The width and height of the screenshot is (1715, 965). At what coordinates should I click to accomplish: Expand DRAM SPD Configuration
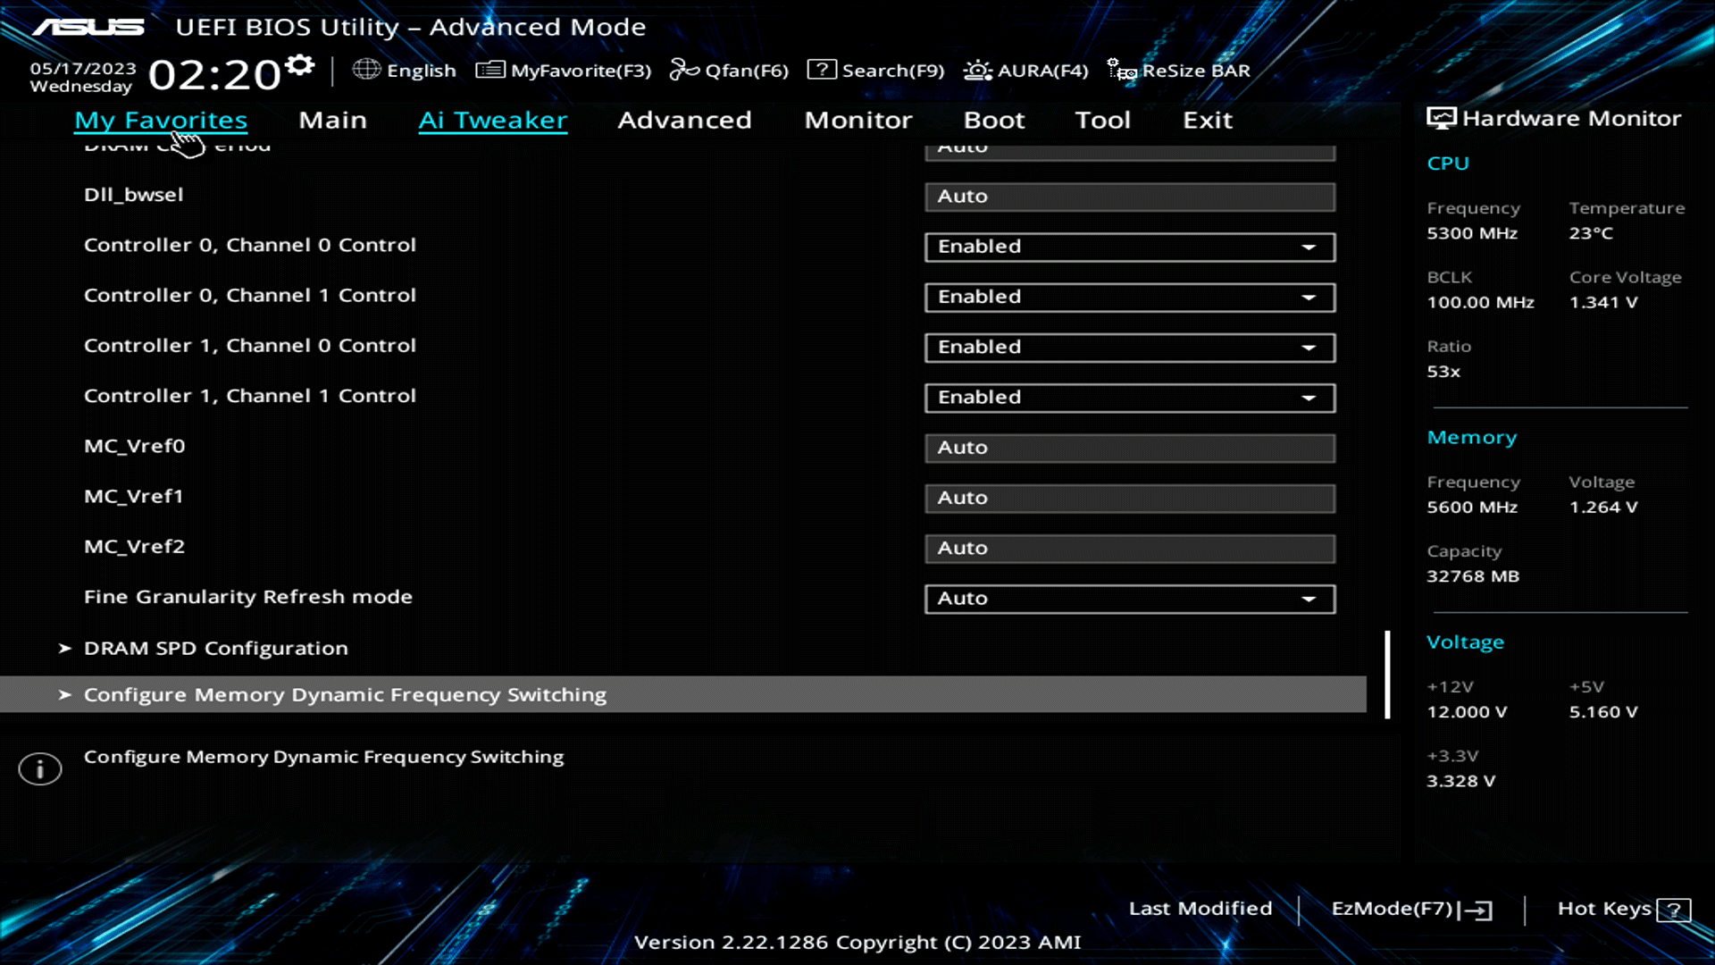coord(215,648)
